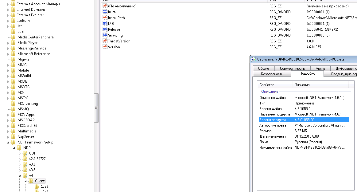This screenshot has width=357, height=192.
Task: Click the Version value 4.6.01055
Action: [313, 47]
